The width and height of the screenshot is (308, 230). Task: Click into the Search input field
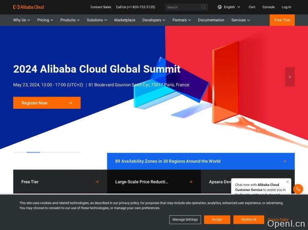tap(183, 7)
